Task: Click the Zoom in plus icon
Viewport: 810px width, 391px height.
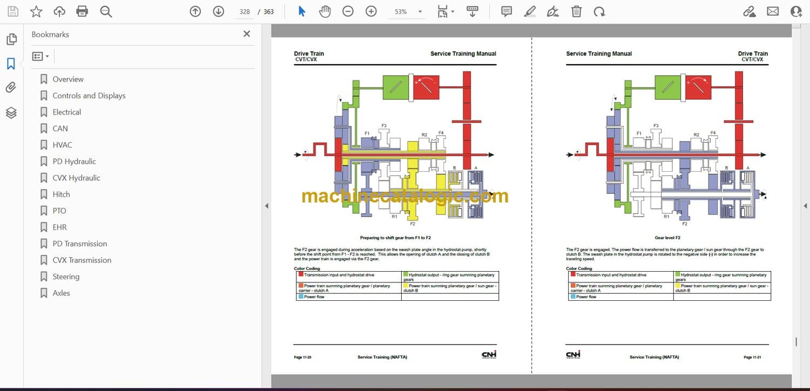Action: [x=371, y=11]
